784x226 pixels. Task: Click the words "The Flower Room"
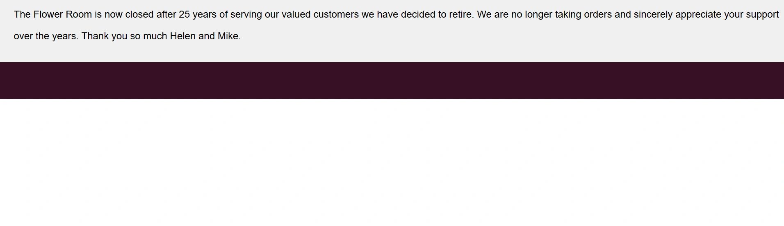[x=52, y=15]
